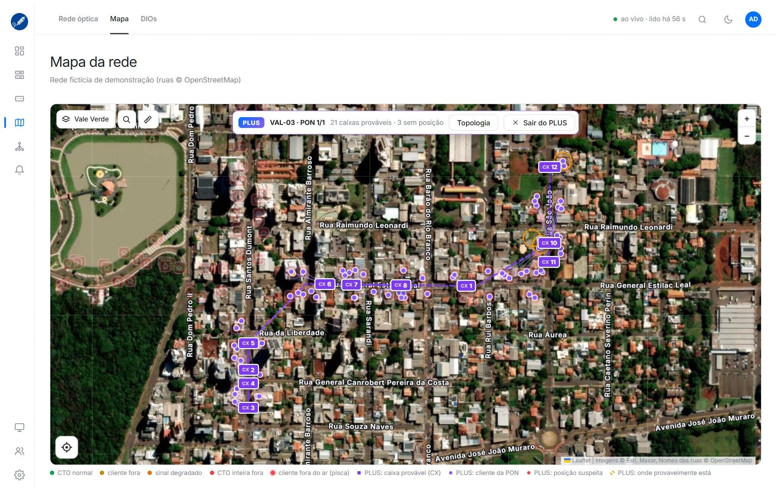The image size is (781, 488).
Task: Click the map search magnifier button
Action: point(127,119)
